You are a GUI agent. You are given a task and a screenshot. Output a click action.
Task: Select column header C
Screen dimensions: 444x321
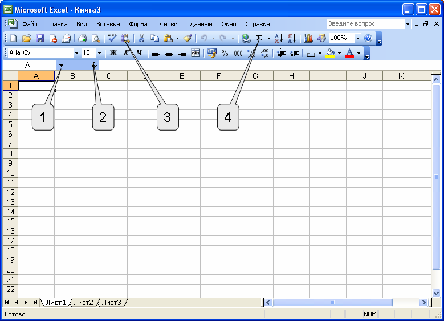point(108,76)
